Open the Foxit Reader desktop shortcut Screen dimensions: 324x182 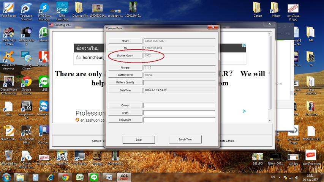coord(9,10)
